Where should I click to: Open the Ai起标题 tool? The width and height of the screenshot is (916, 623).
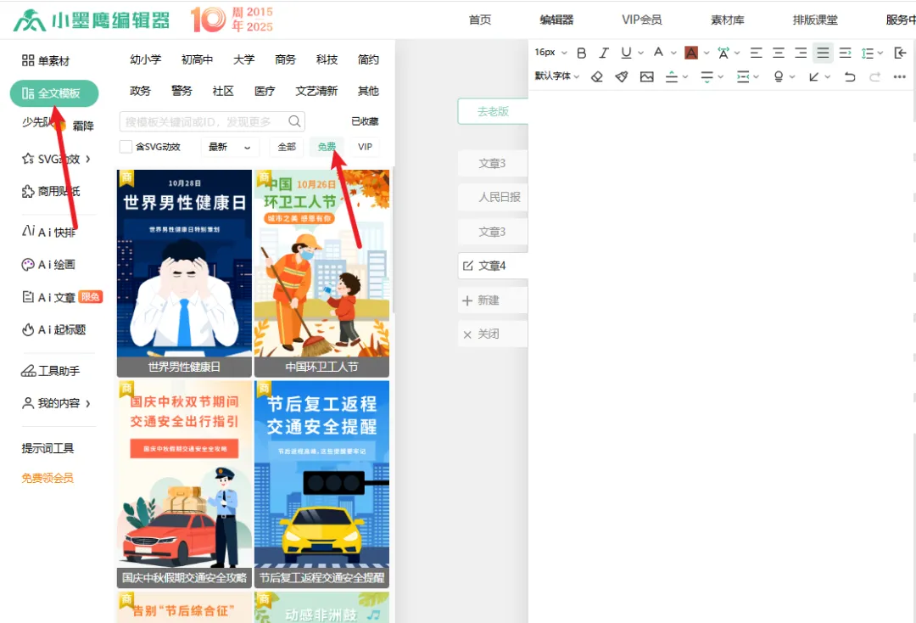53,329
